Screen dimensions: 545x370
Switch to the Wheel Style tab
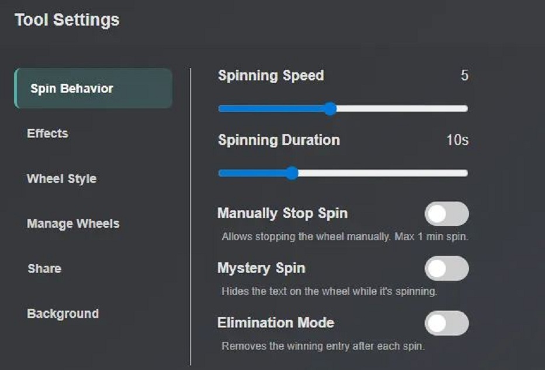[61, 179]
